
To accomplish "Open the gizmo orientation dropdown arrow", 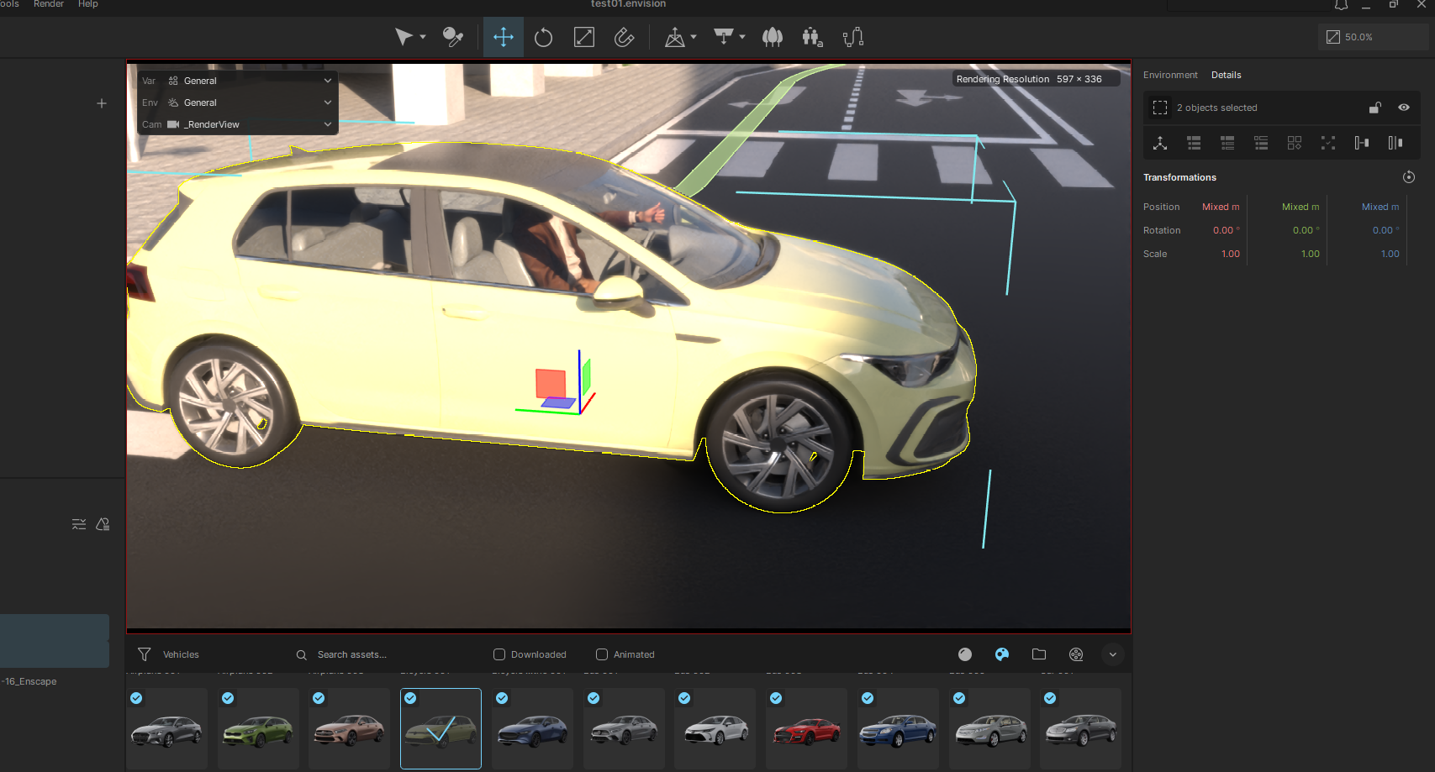I will pyautogui.click(x=694, y=37).
